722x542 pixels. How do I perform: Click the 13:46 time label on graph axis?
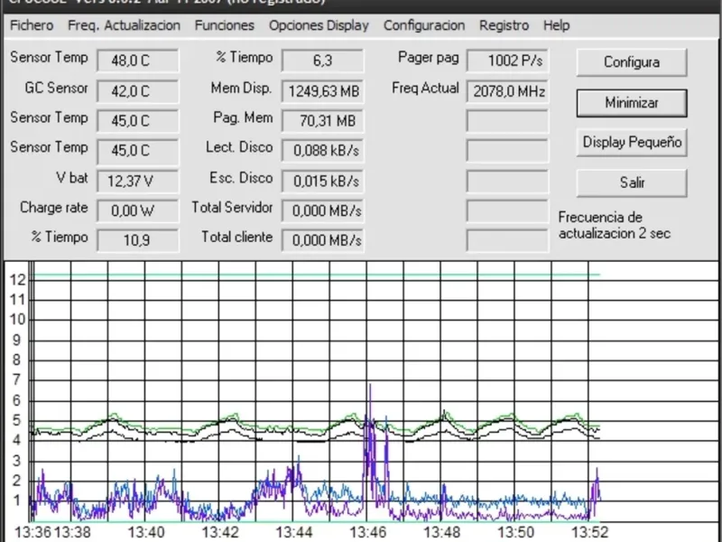(368, 533)
